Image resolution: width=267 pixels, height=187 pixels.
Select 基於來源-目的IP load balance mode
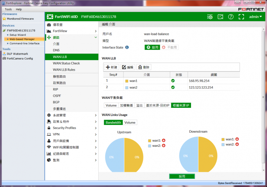coord(158,105)
